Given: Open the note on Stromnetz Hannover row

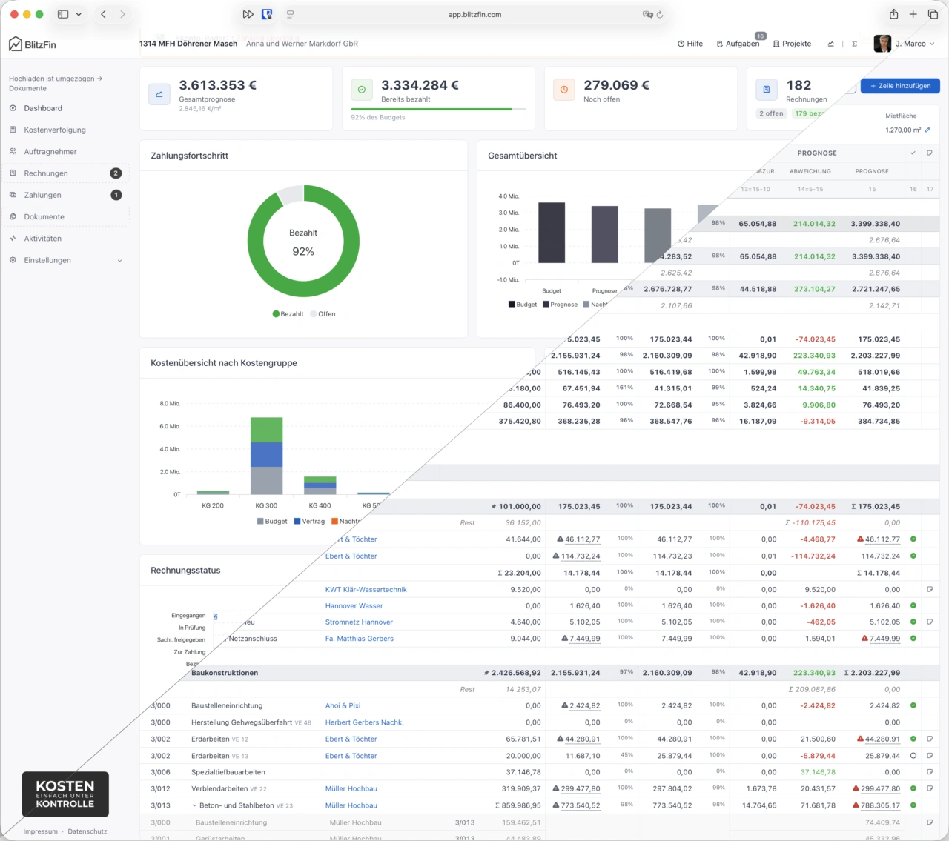Looking at the screenshot, I should pos(930,622).
